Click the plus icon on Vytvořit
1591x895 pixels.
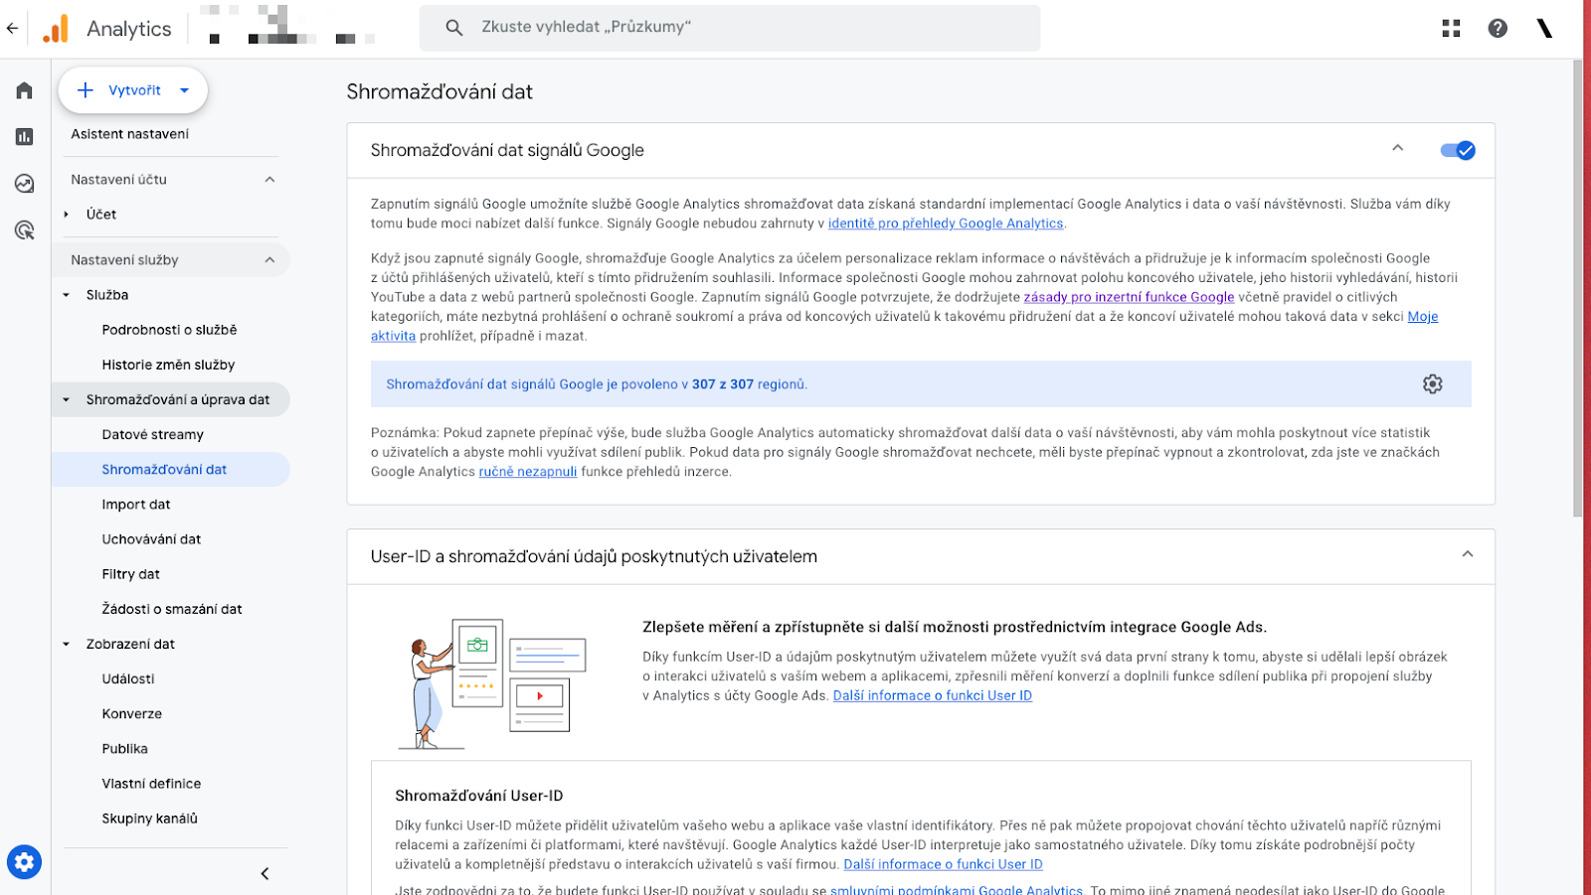click(x=86, y=90)
